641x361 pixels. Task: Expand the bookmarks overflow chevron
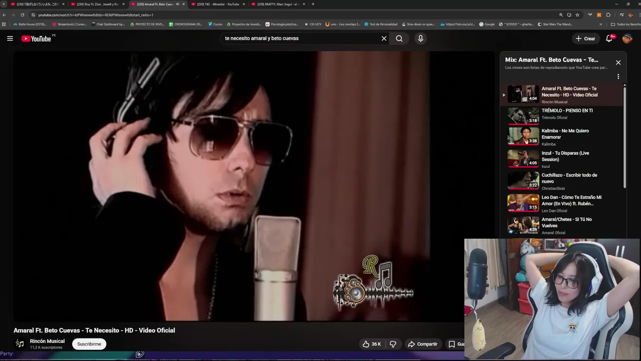click(x=601, y=24)
